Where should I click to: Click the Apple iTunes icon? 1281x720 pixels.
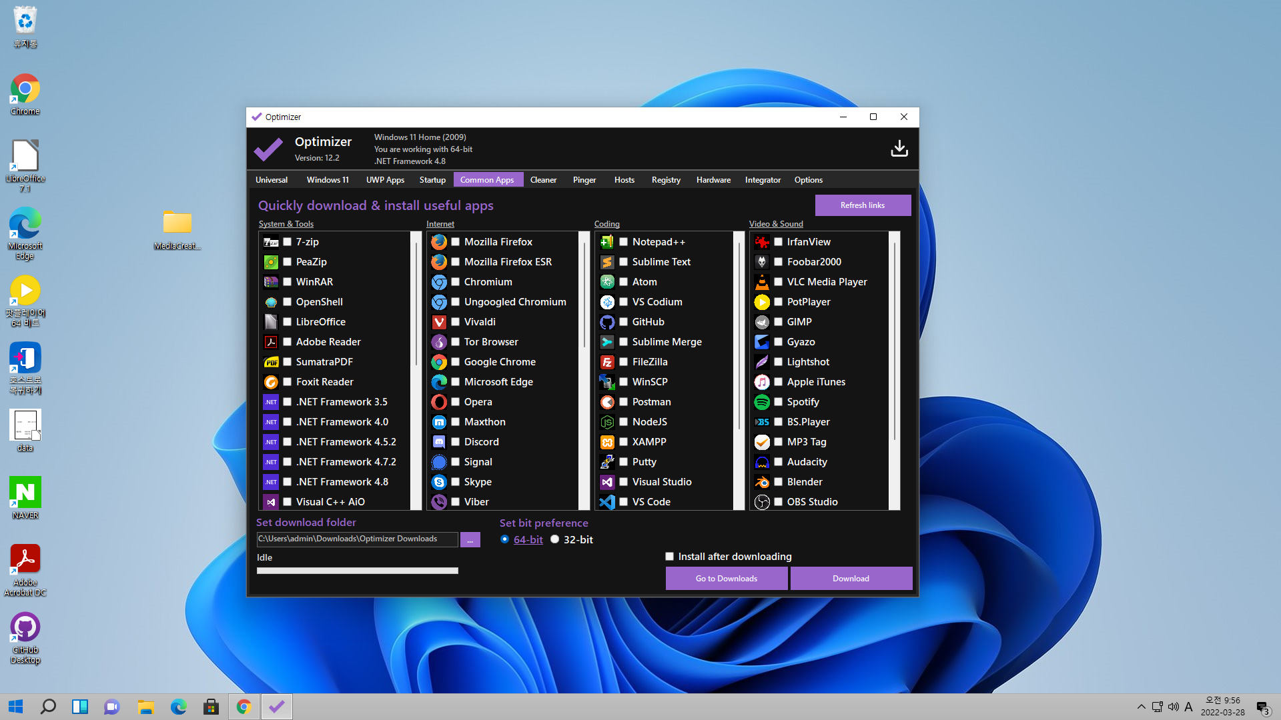tap(762, 382)
